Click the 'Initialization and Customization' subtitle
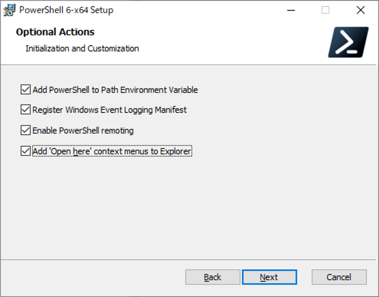The height and width of the screenshot is (297, 379). pos(82,49)
